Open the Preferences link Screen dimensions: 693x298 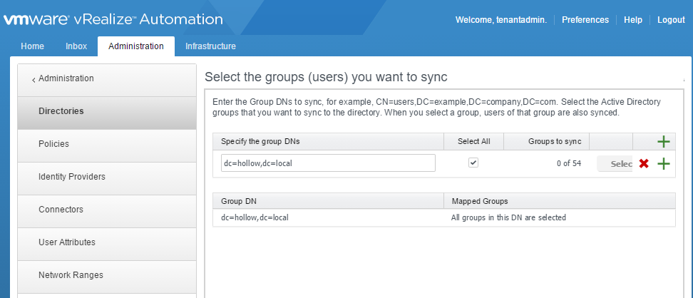coord(585,20)
